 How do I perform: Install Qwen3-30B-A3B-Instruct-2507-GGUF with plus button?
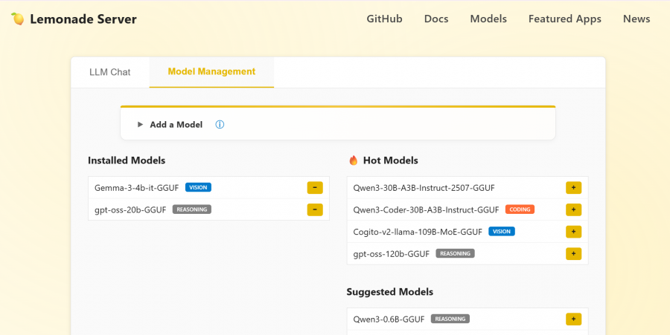click(573, 188)
